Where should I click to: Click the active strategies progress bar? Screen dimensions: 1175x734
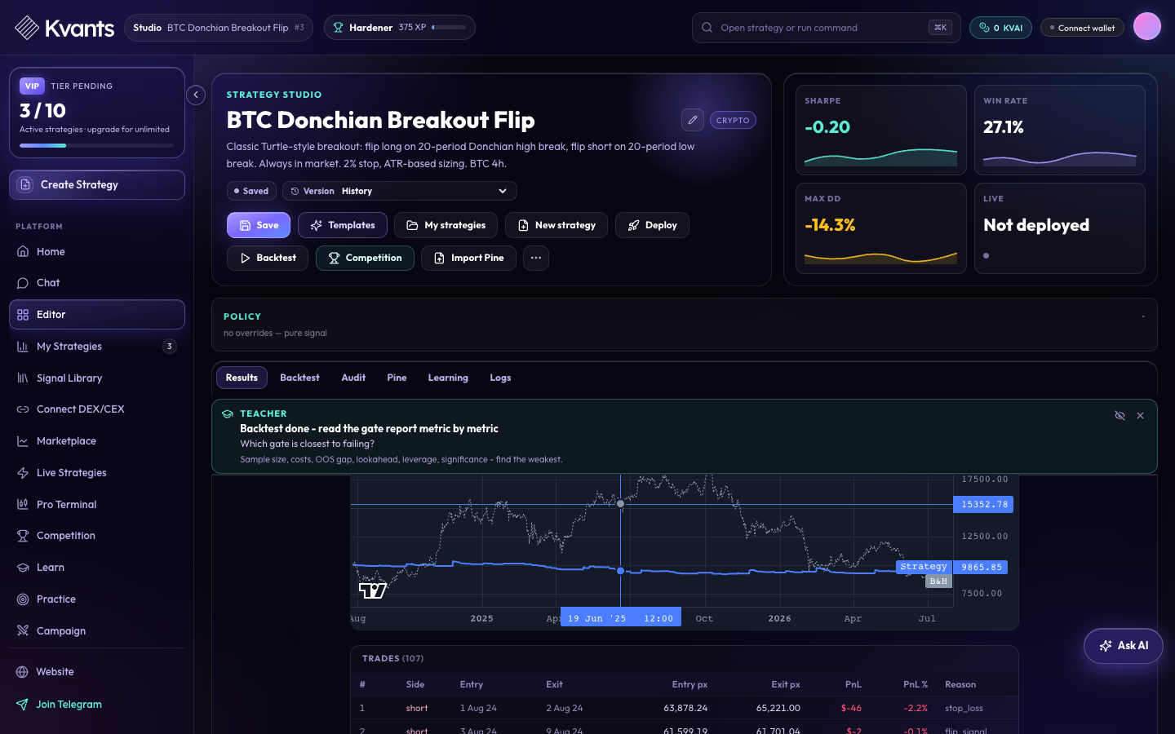[97, 145]
